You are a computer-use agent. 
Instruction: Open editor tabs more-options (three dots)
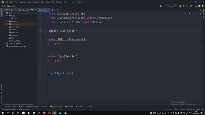click(x=201, y=10)
